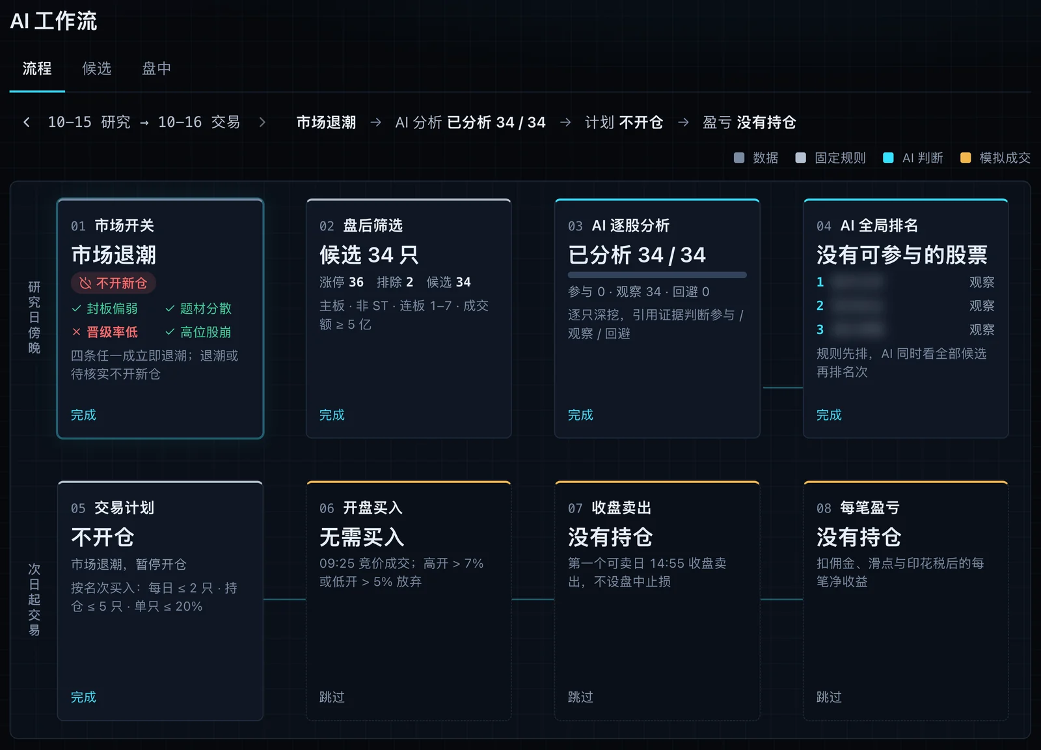The height and width of the screenshot is (750, 1041).
Task: Click the red cross beside 晋级率低
Action: [x=76, y=332]
